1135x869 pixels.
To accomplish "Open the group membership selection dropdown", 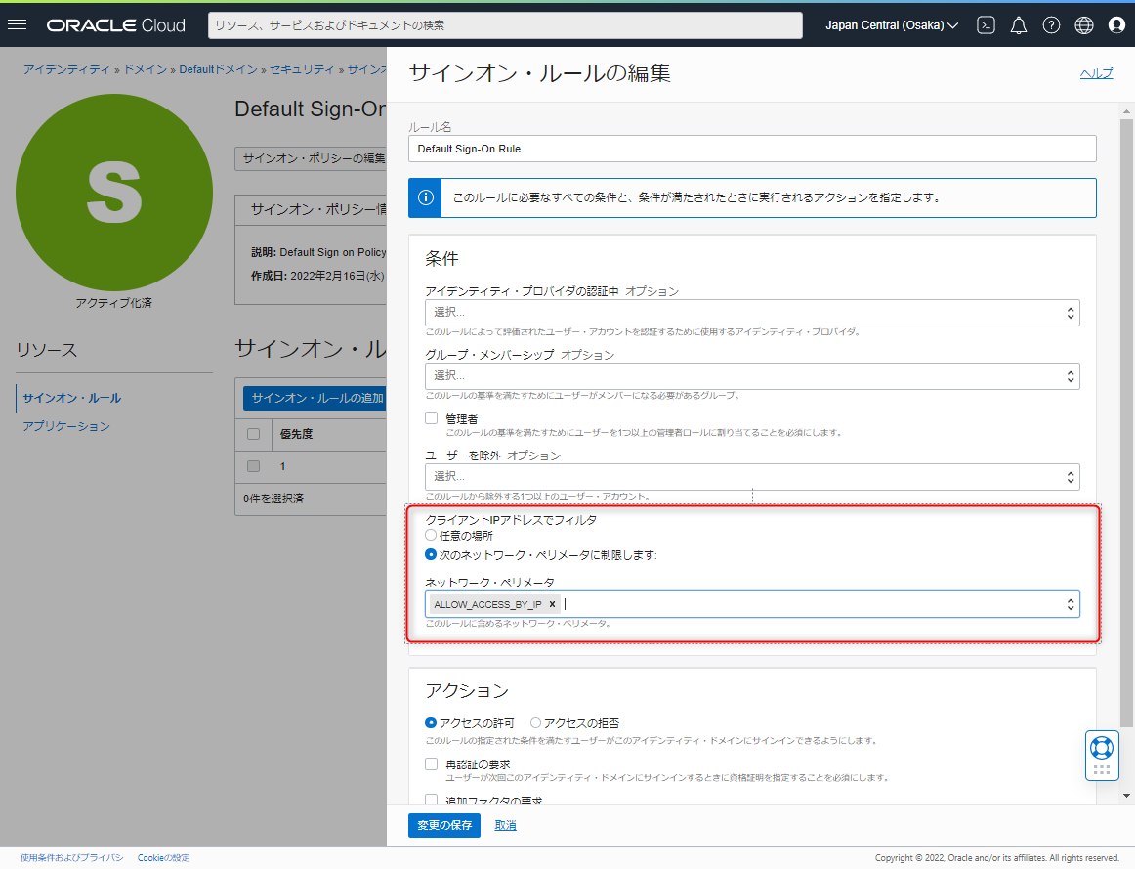I will (x=752, y=375).
